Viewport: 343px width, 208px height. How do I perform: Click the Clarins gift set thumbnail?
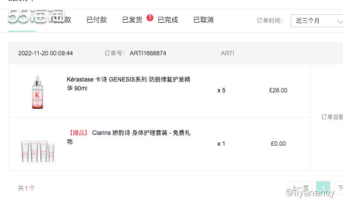38,151
